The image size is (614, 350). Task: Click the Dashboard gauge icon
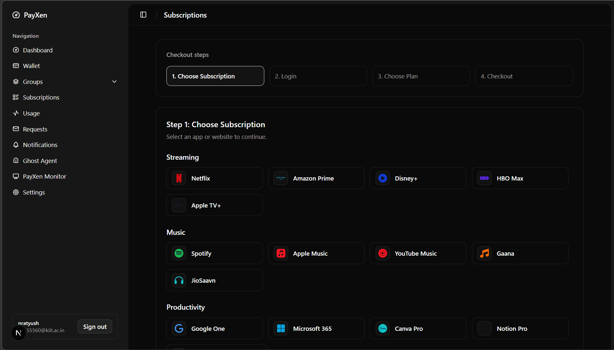[16, 50]
